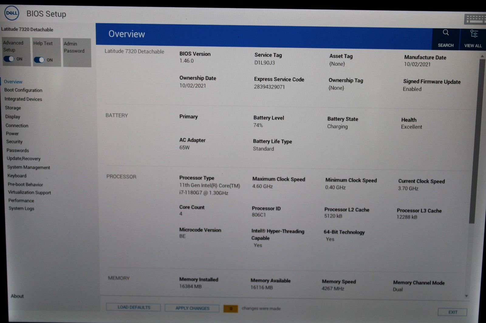The image size is (486, 323).
Task: Click the View All settings icon
Action: [474, 33]
